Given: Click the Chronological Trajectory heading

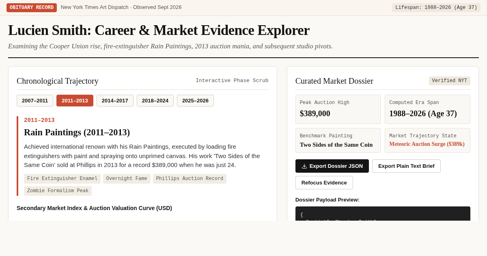Looking at the screenshot, I should point(58,81).
